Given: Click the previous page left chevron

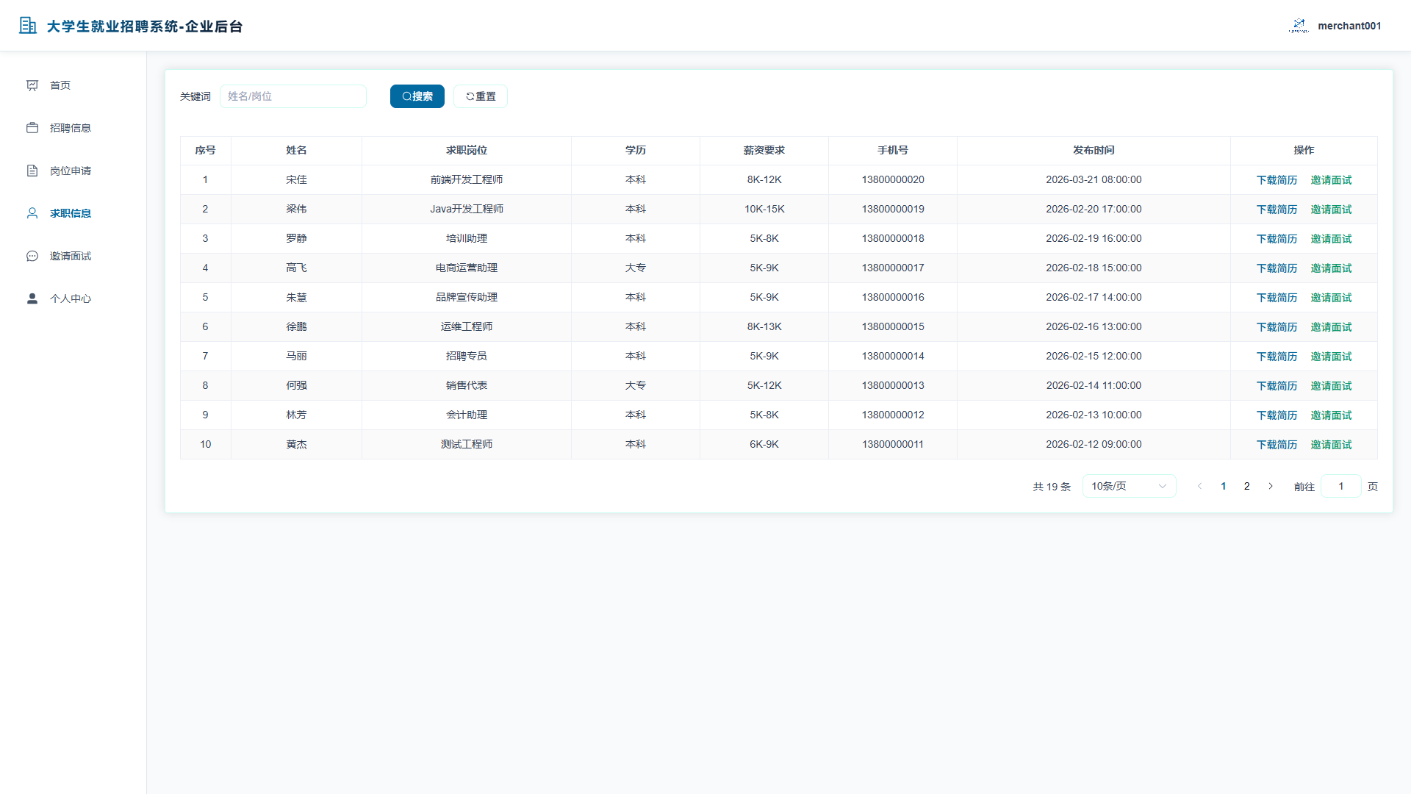Looking at the screenshot, I should click(1200, 486).
